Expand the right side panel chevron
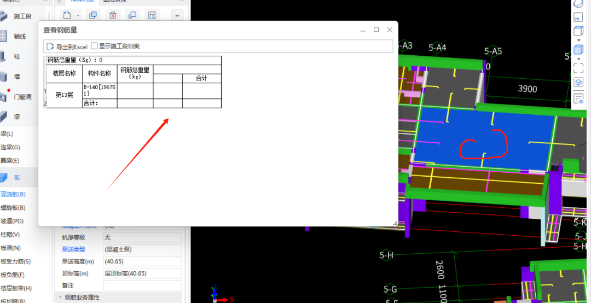Screen dimensions: 591x303 (x=583, y=159)
